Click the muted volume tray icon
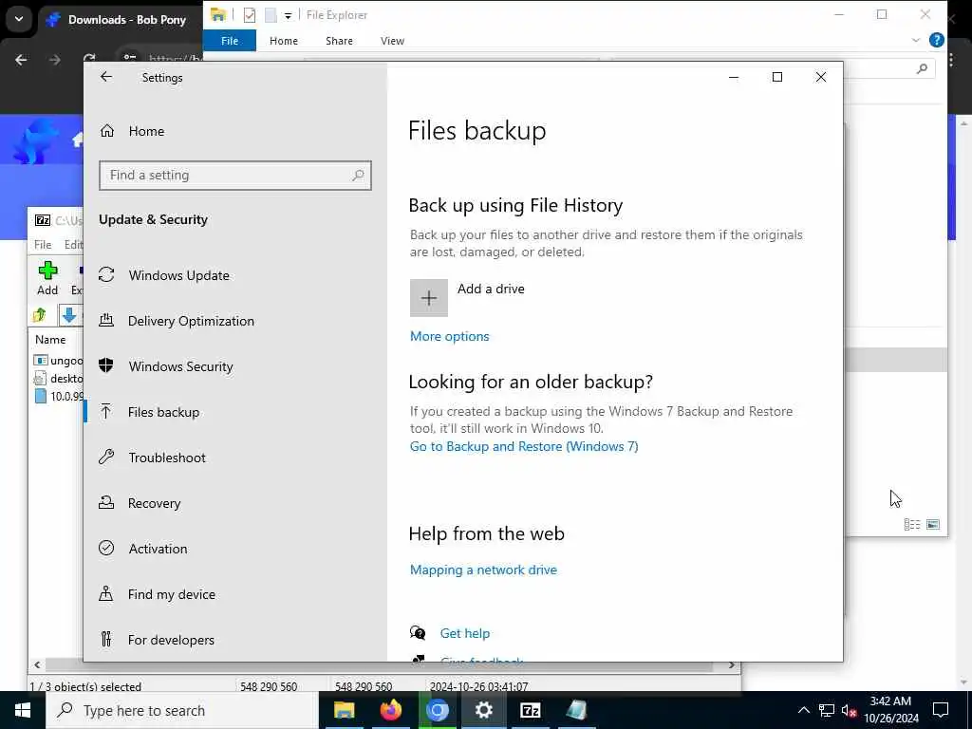Viewport: 972px width, 729px height. pyautogui.click(x=850, y=710)
